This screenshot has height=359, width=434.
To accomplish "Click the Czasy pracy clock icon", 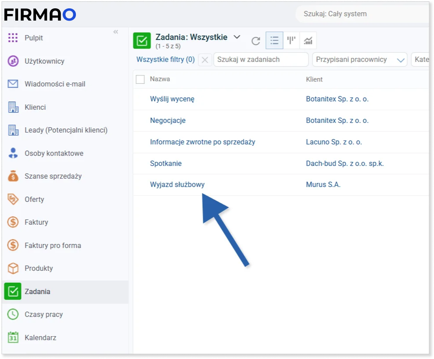I will pos(13,314).
